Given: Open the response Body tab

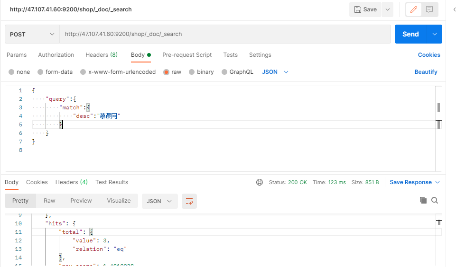Looking at the screenshot, I should tap(12, 182).
